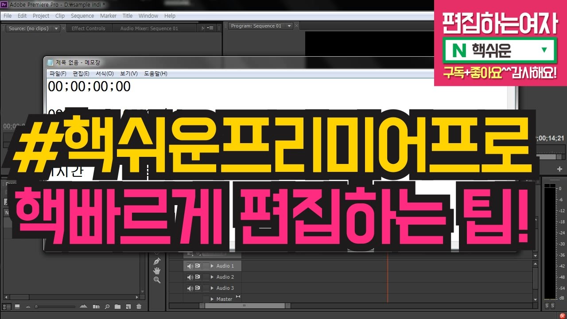Screen dimensions: 567x319
Task: Open the Marker menu
Action: tap(108, 16)
